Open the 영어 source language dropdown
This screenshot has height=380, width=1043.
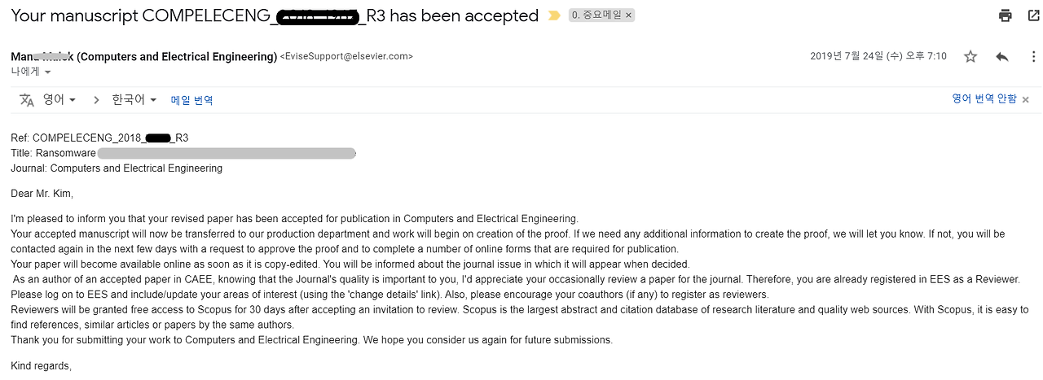coord(59,100)
